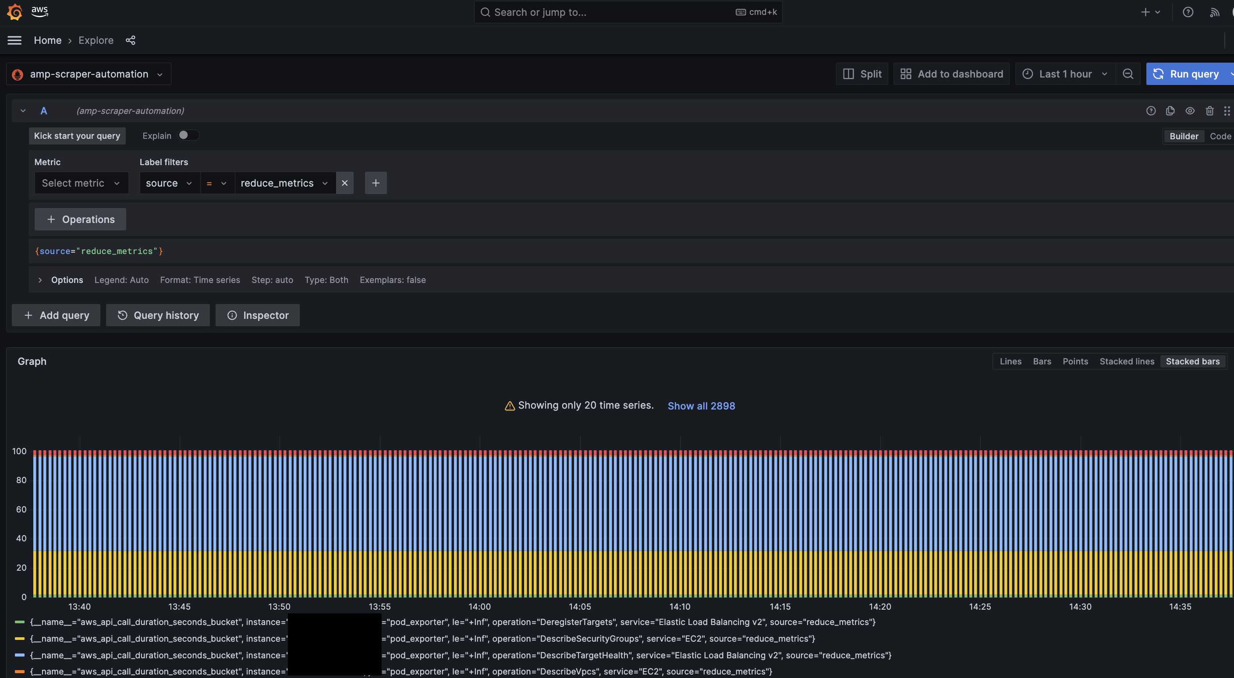The width and height of the screenshot is (1234, 678).
Task: Delete query A with the trash icon
Action: point(1209,111)
